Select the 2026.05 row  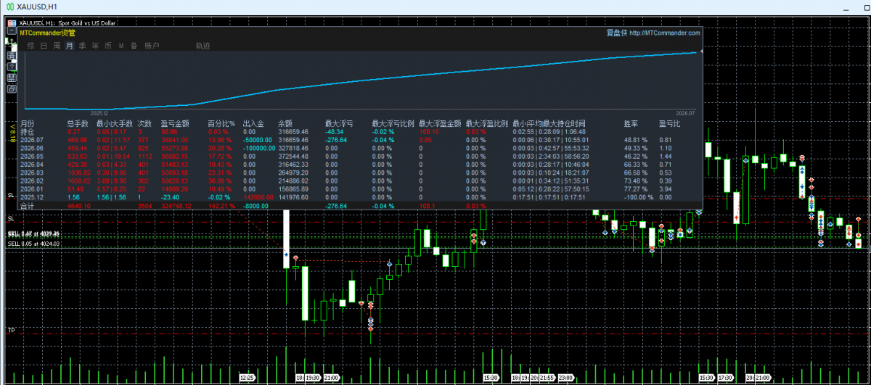point(360,155)
